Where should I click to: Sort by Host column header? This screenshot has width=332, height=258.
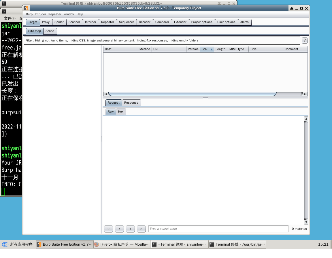point(120,49)
